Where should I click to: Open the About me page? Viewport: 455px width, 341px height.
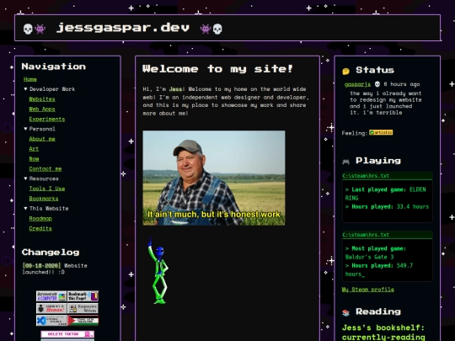pyautogui.click(x=42, y=139)
